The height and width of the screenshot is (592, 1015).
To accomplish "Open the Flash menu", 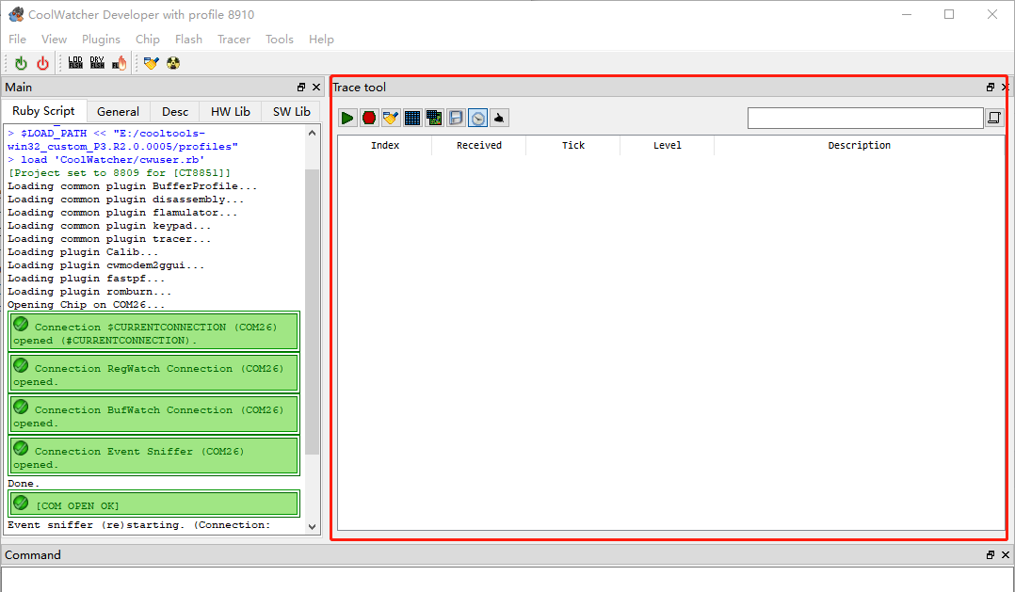I will 188,40.
